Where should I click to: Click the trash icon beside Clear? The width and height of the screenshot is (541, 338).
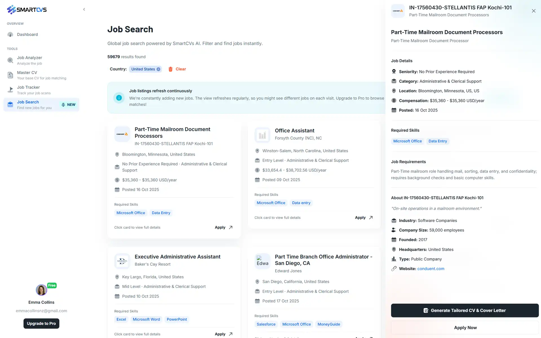pyautogui.click(x=170, y=69)
